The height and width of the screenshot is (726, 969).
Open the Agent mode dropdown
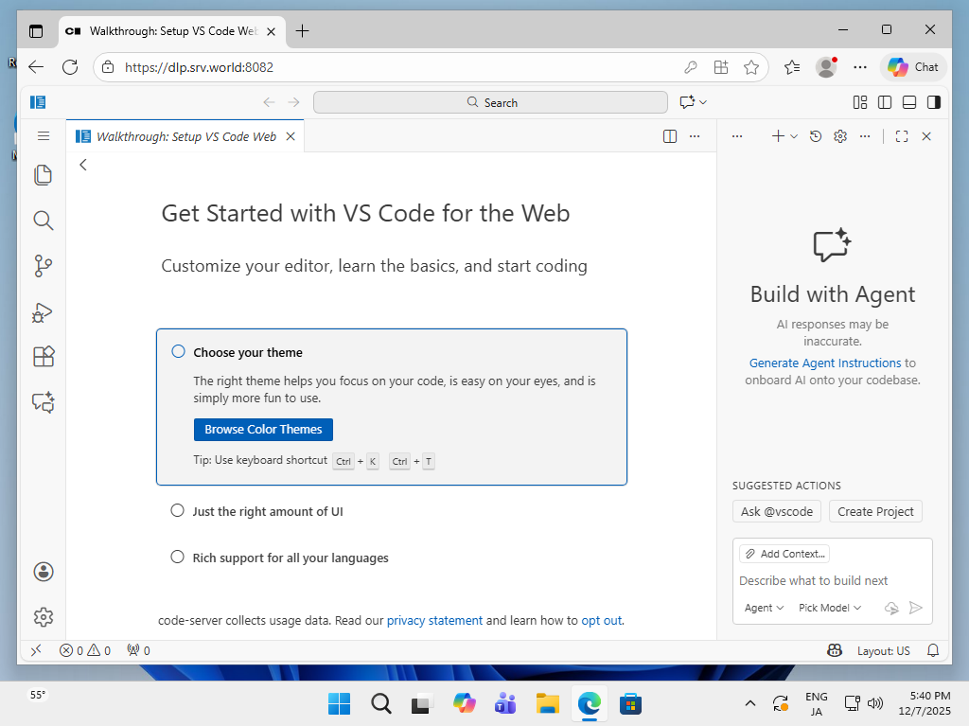(x=765, y=608)
